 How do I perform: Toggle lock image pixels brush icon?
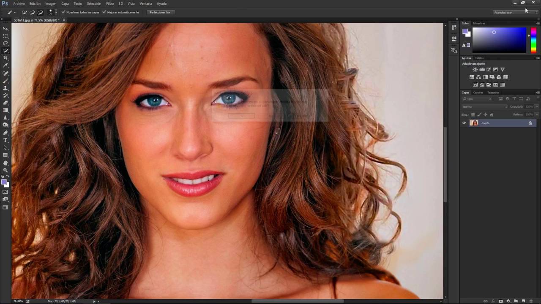(479, 114)
